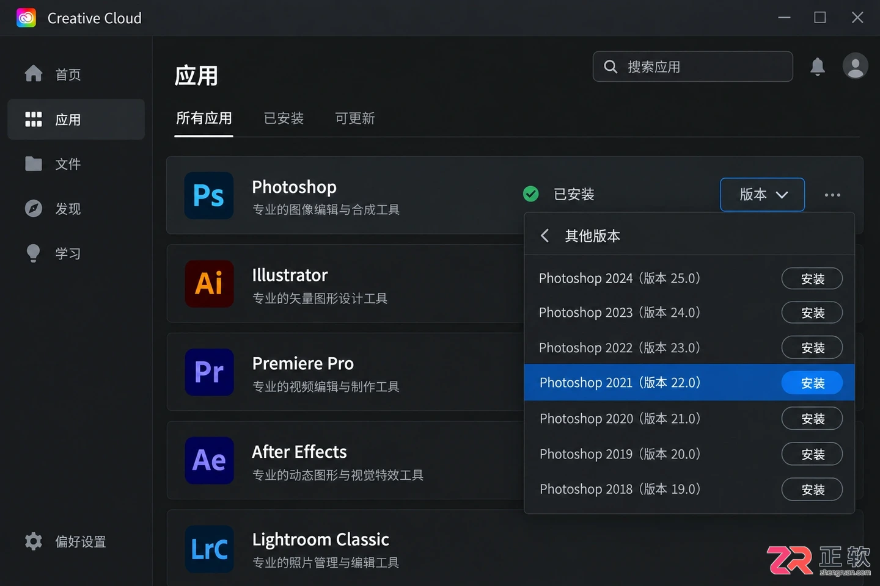The height and width of the screenshot is (586, 880).
Task: Click in the 搜索应用 search field
Action: point(693,67)
